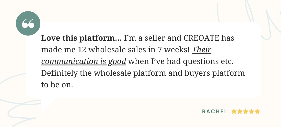Open the underlined 'Their communication is good' link

[x=84, y=61]
